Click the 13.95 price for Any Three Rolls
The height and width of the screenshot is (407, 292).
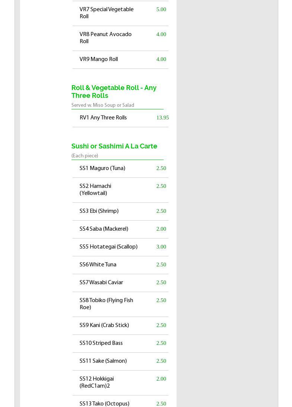pos(163,118)
